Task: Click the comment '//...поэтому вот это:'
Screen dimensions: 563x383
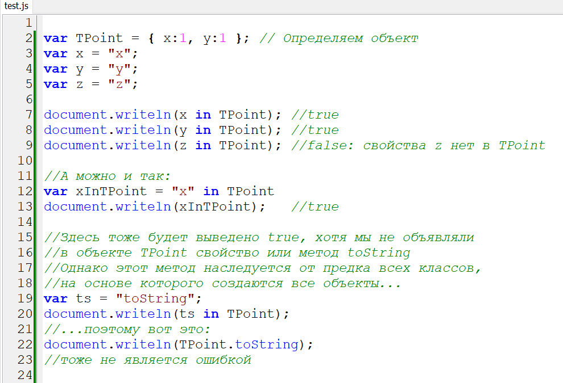Action: coord(127,329)
